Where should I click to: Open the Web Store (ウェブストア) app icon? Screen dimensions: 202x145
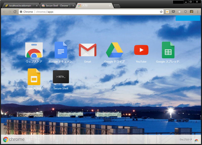[x=34, y=50]
